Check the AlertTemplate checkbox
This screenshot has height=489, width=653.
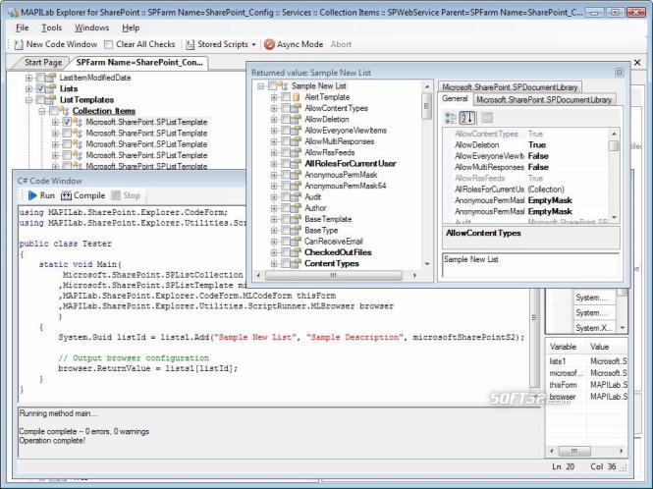[x=286, y=97]
